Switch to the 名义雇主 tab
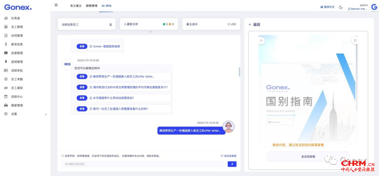The image size is (379, 176). click(76, 6)
